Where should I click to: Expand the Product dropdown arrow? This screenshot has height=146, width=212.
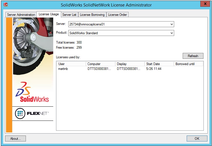[x=172, y=33]
